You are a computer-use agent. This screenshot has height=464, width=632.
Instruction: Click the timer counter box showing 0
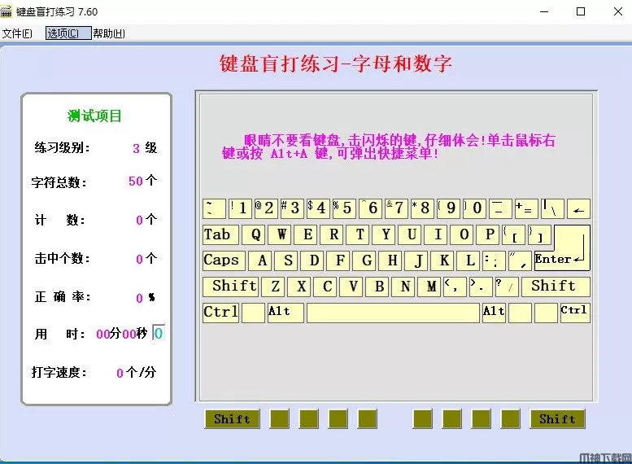159,333
